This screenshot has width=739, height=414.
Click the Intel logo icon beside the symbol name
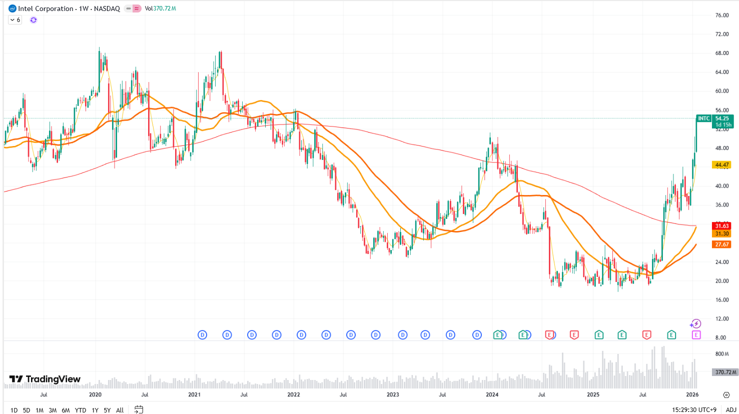point(13,8)
